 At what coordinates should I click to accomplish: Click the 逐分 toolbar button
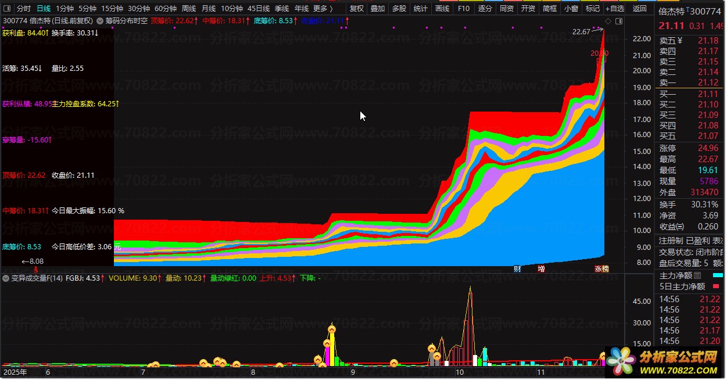(485, 9)
